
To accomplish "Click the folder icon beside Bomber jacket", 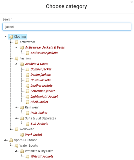I will (x=27, y=69).
